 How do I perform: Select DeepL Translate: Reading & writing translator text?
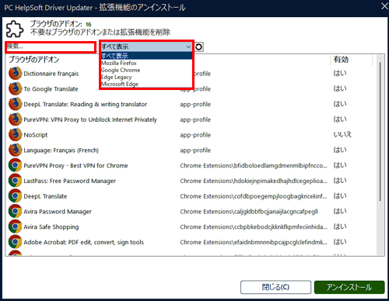[x=86, y=104]
